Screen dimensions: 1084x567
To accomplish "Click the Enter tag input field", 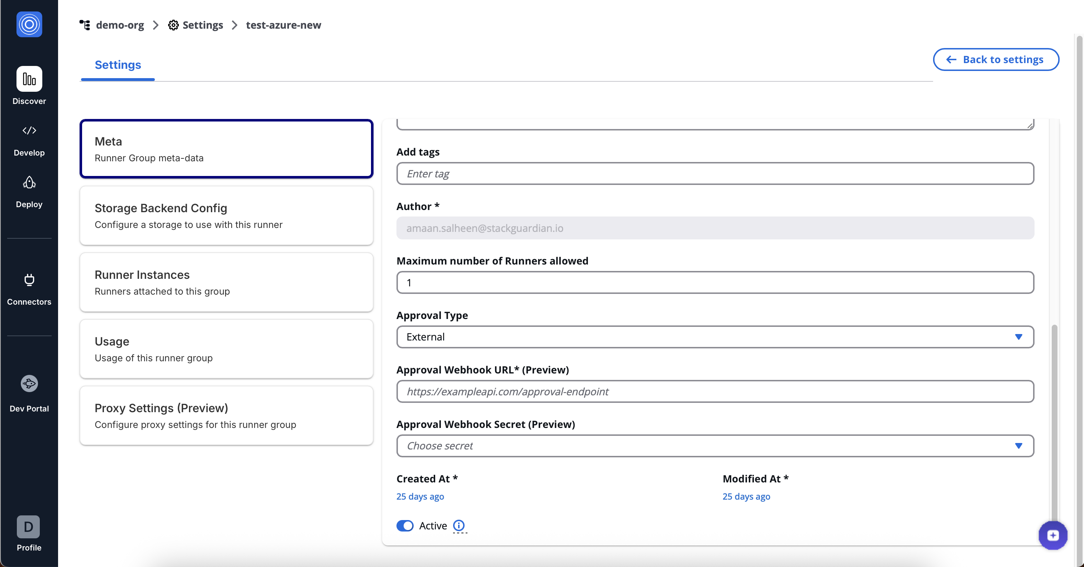I will click(715, 173).
